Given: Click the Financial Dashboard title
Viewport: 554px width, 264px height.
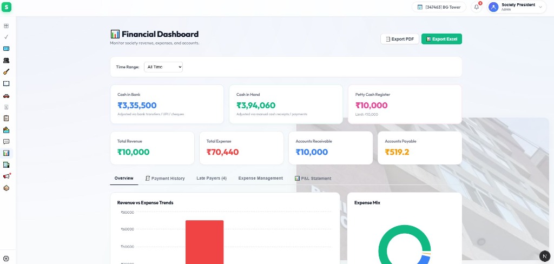Looking at the screenshot, I should 160,34.
